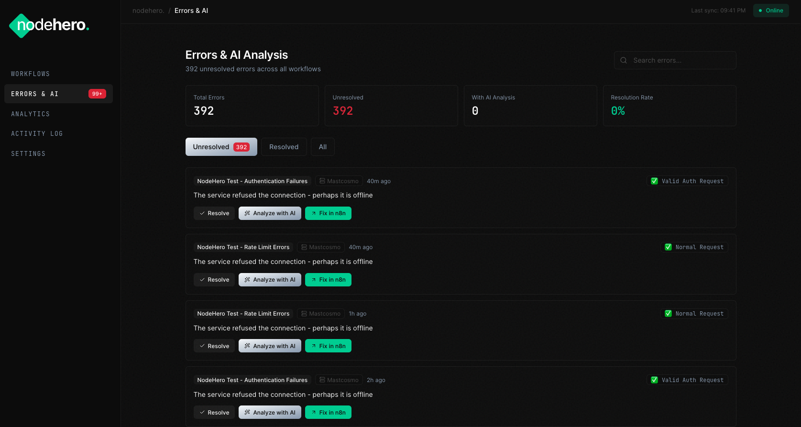Click Normal Request tag on 40m ago card
This screenshot has height=427, width=801.
694,247
